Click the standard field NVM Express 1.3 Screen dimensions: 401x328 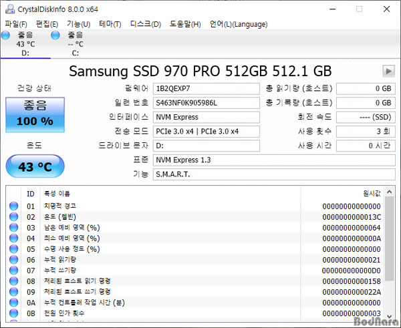[x=274, y=160]
